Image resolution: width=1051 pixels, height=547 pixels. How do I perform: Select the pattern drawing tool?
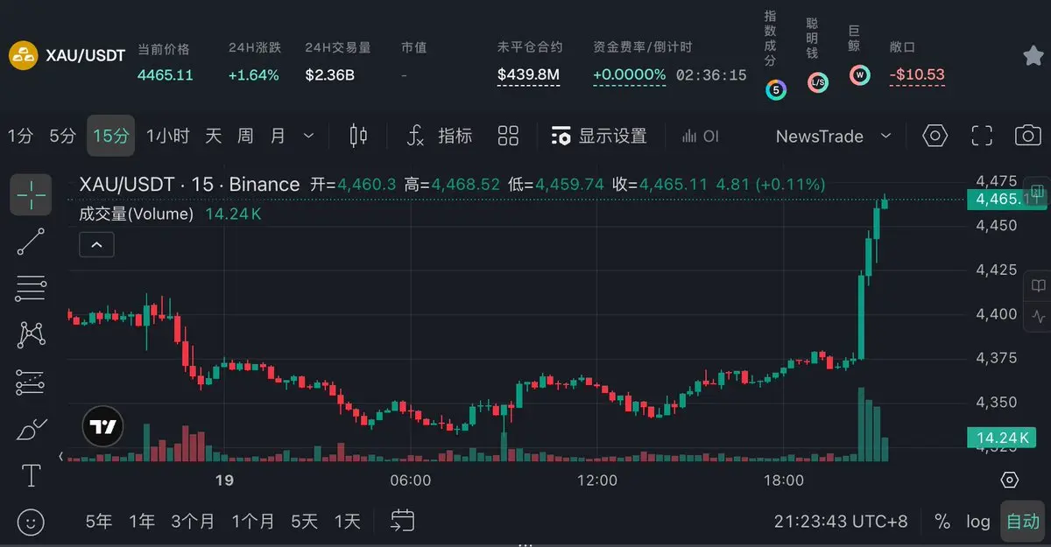pos(31,334)
